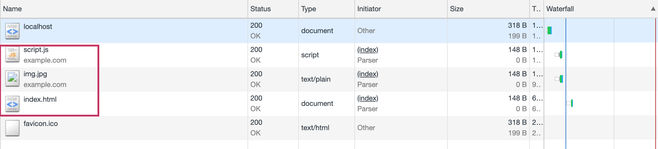This screenshot has width=658, height=149.
Task: Click the script.js JS file icon
Action: point(12,55)
